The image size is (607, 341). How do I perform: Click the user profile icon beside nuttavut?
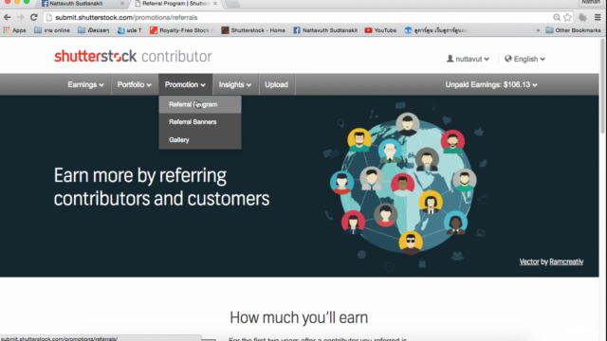(x=450, y=59)
